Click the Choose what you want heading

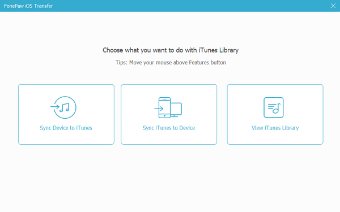coord(171,50)
